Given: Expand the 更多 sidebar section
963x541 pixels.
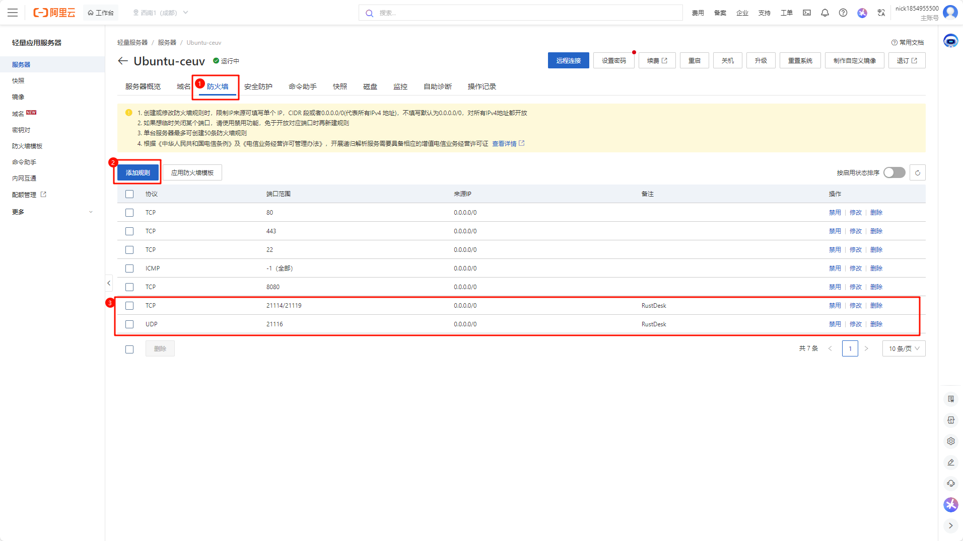Looking at the screenshot, I should [52, 212].
